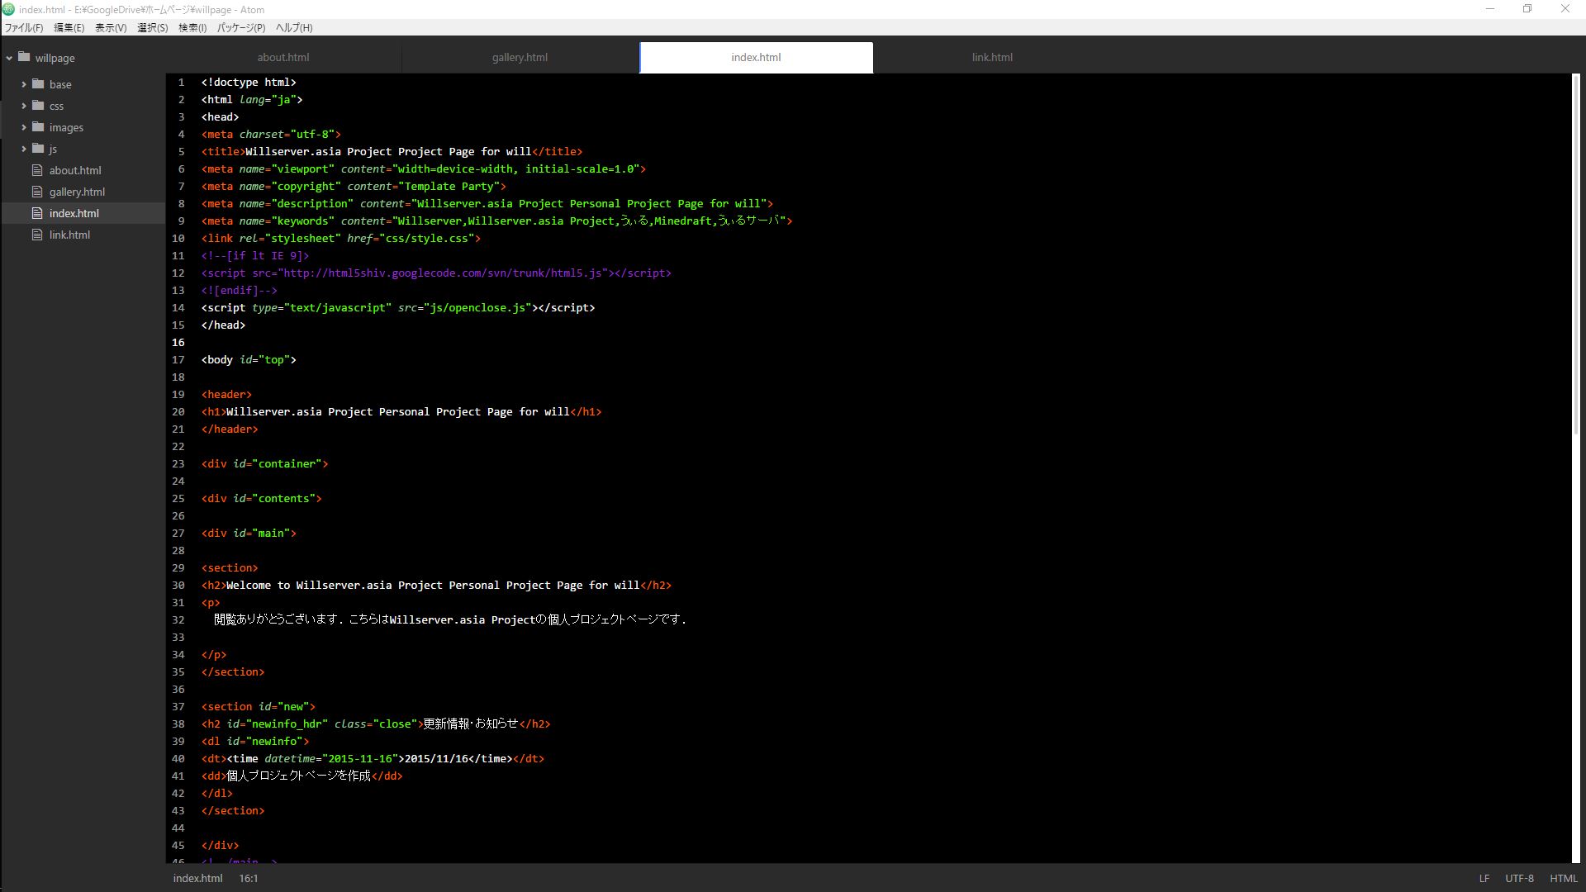
Task: Open the 編集(E) menu
Action: click(x=69, y=28)
